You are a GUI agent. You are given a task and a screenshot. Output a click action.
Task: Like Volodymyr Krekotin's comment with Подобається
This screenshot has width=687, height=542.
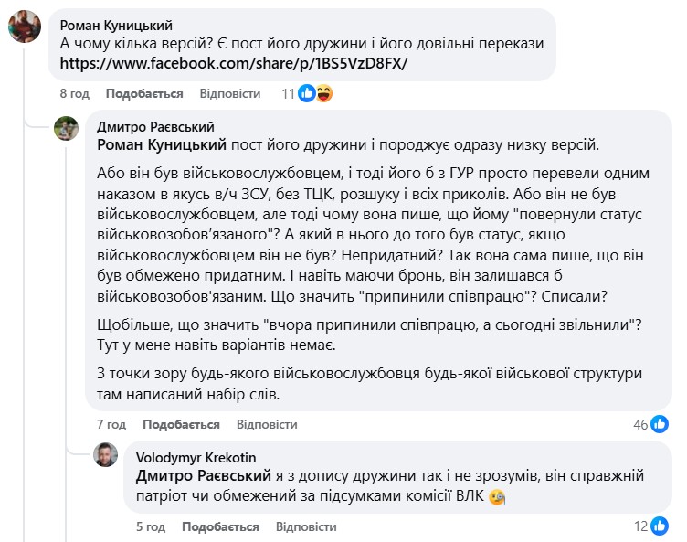pos(220,527)
